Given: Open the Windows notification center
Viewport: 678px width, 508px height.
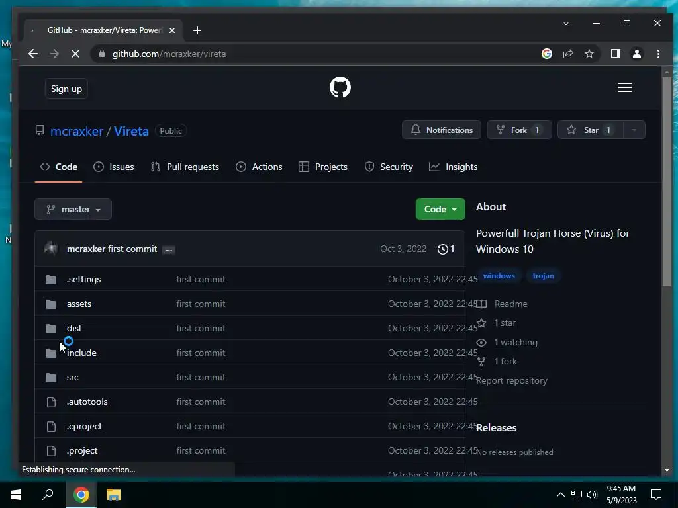Looking at the screenshot, I should click(656, 495).
